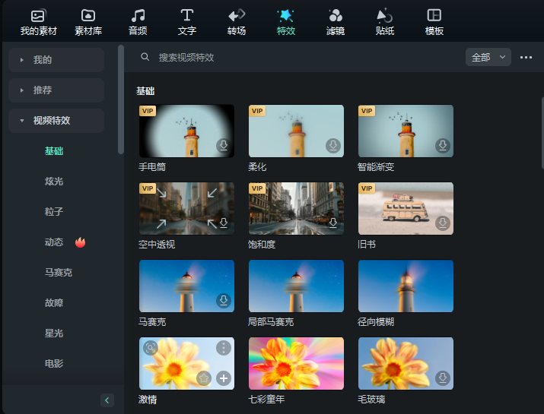Switch to the 转场 transitions tab
This screenshot has width=544, height=414.
click(237, 23)
